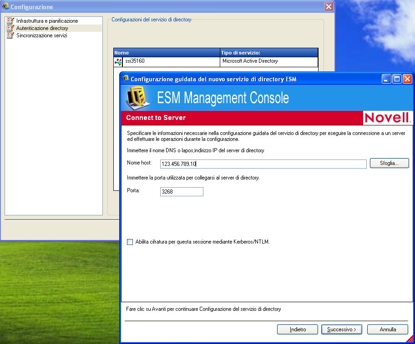Click the Infrastruttura e pianificazione checklist icon
This screenshot has height=344, width=415.
pyautogui.click(x=10, y=21)
